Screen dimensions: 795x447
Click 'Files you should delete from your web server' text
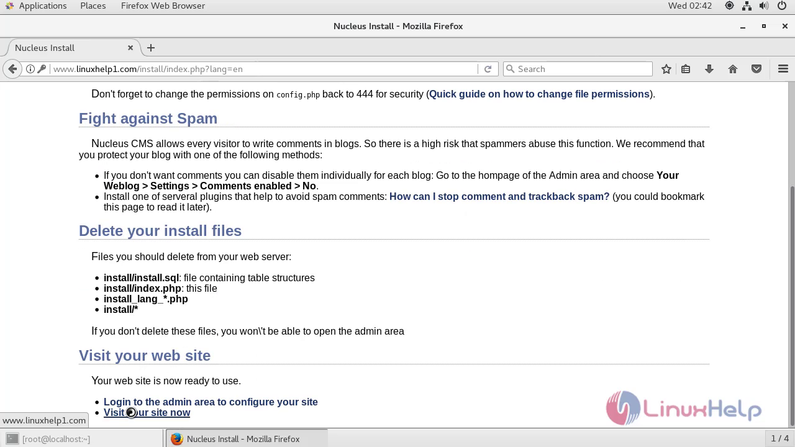pos(191,257)
